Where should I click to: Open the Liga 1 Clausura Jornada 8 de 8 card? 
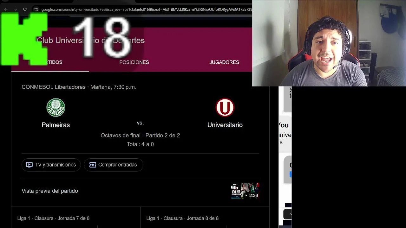click(x=205, y=218)
